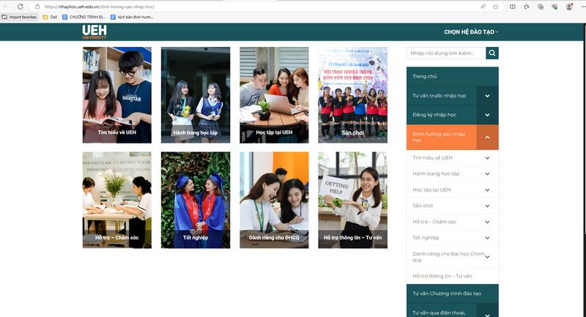The width and height of the screenshot is (586, 317).
Task: Open the Tốt nghiệp image card
Action: coord(196,200)
